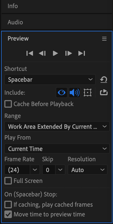
Task: Enable Cache Before Playback checkbox
Action: [8, 104]
